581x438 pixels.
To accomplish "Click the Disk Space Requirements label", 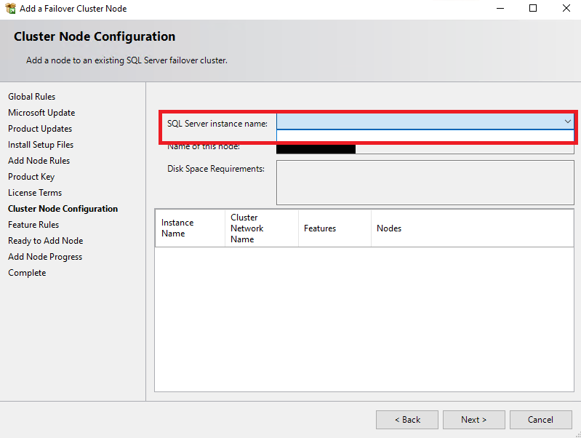I will coord(216,169).
